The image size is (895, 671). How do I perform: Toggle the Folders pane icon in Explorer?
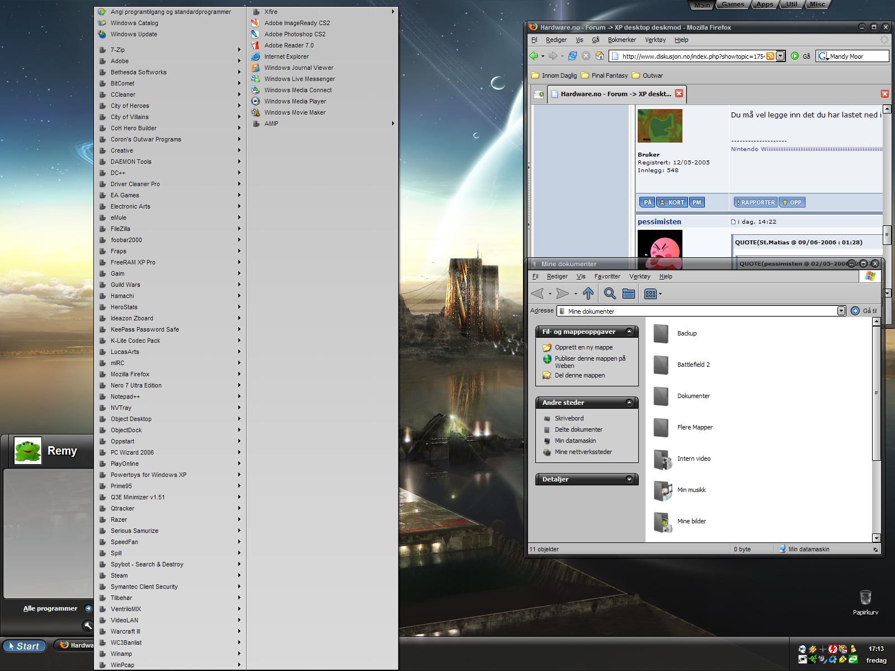[628, 294]
